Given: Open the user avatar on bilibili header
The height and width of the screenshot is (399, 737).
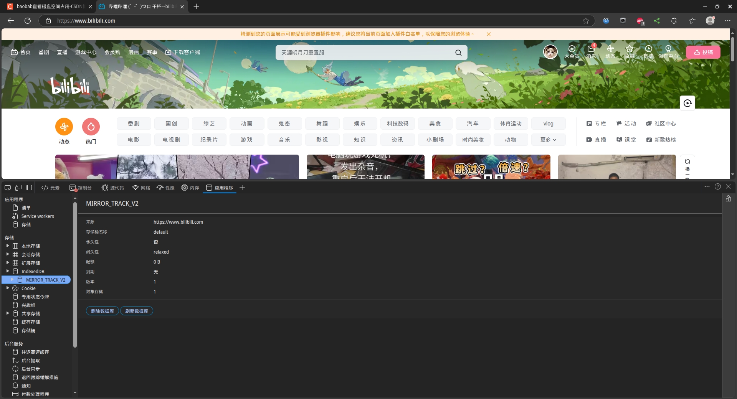Looking at the screenshot, I should (x=550, y=52).
